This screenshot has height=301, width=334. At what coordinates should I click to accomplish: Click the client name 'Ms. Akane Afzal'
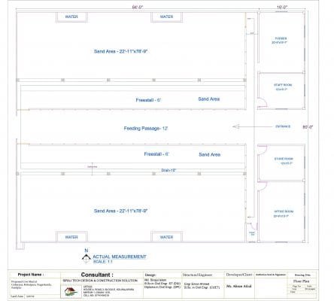click(x=238, y=286)
